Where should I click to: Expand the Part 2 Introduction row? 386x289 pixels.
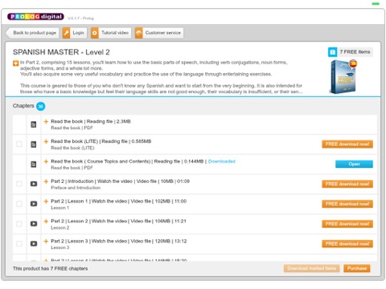click(46, 181)
